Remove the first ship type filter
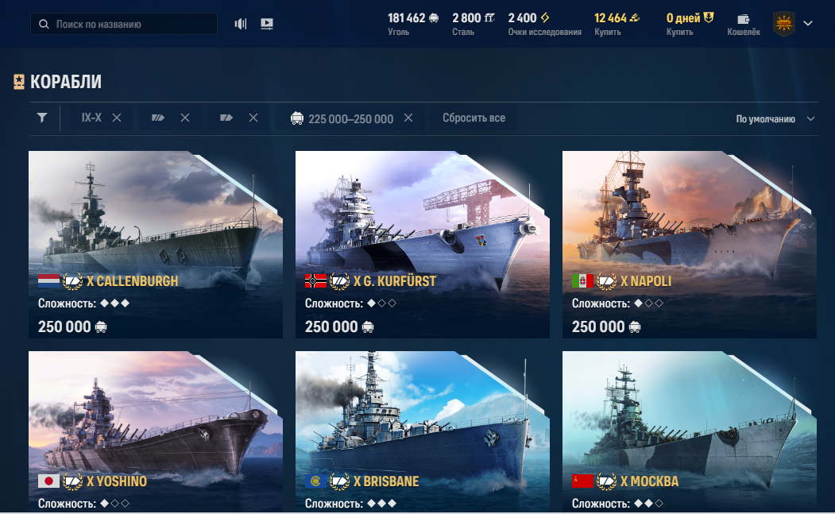 pyautogui.click(x=185, y=118)
